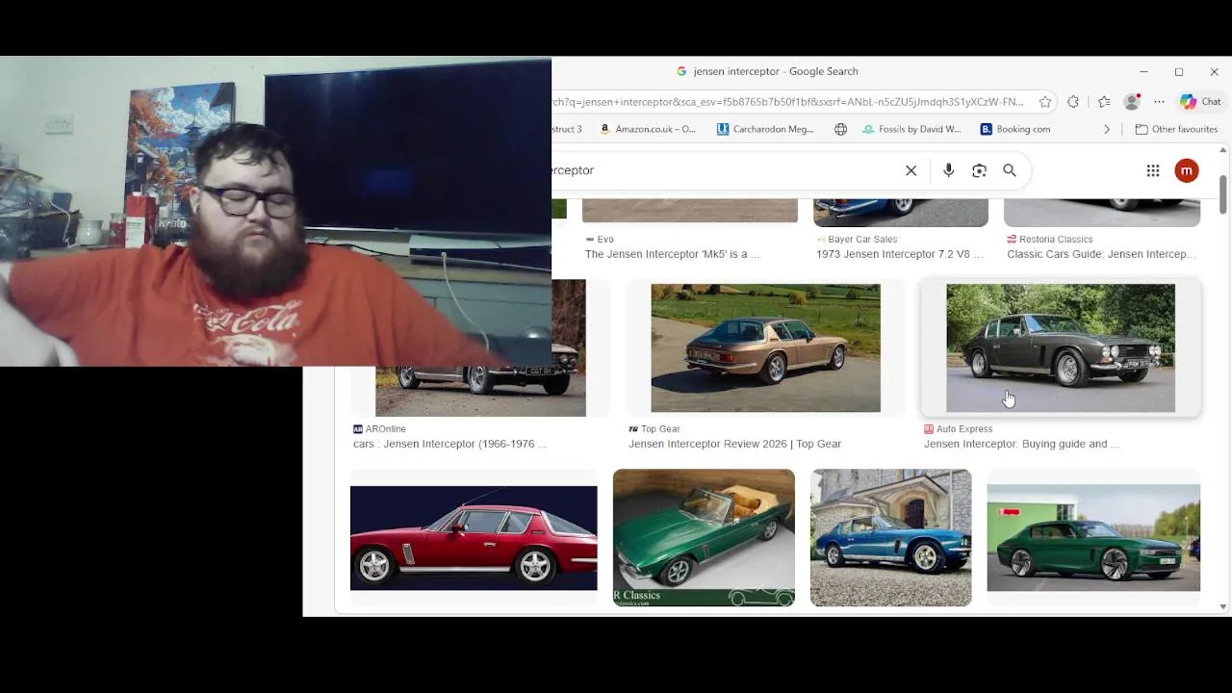1232x693 pixels.
Task: Add page to favourites with star icon
Action: (x=1045, y=101)
